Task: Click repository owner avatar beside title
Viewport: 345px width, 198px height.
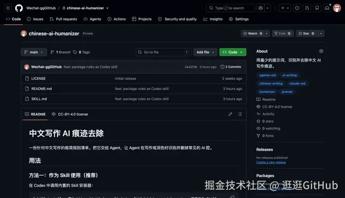Action: pos(24,33)
